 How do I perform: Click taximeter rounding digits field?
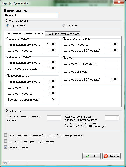(112, 118)
